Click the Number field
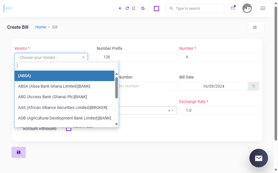 219,57
